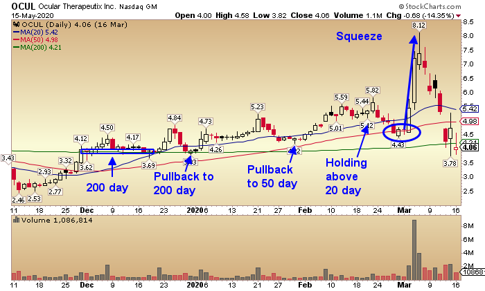Click the 4.43 low price label
Screen dimensions: 485x291
click(398, 144)
